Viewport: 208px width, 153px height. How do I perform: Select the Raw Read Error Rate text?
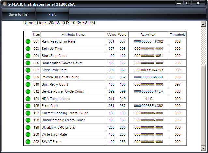[x=58, y=41]
